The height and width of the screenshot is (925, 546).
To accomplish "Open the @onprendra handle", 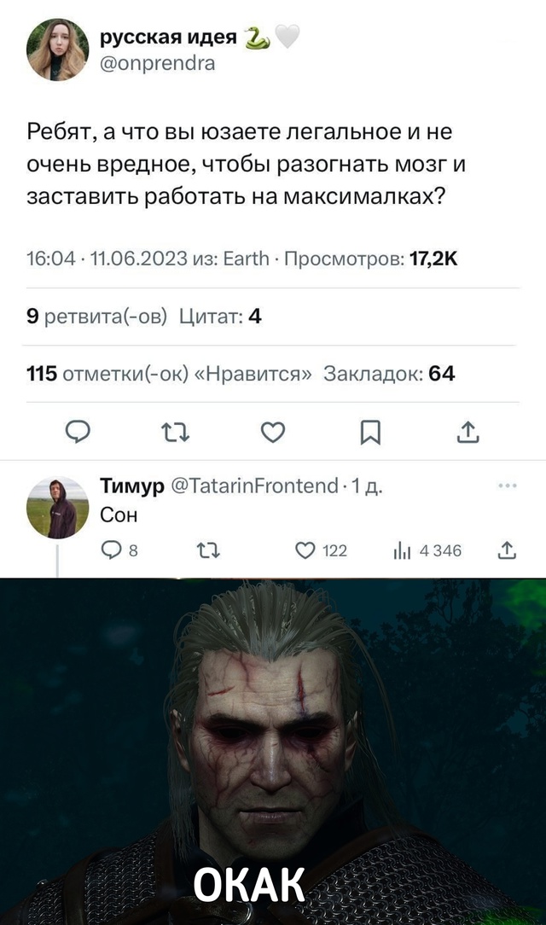I will pos(158,63).
